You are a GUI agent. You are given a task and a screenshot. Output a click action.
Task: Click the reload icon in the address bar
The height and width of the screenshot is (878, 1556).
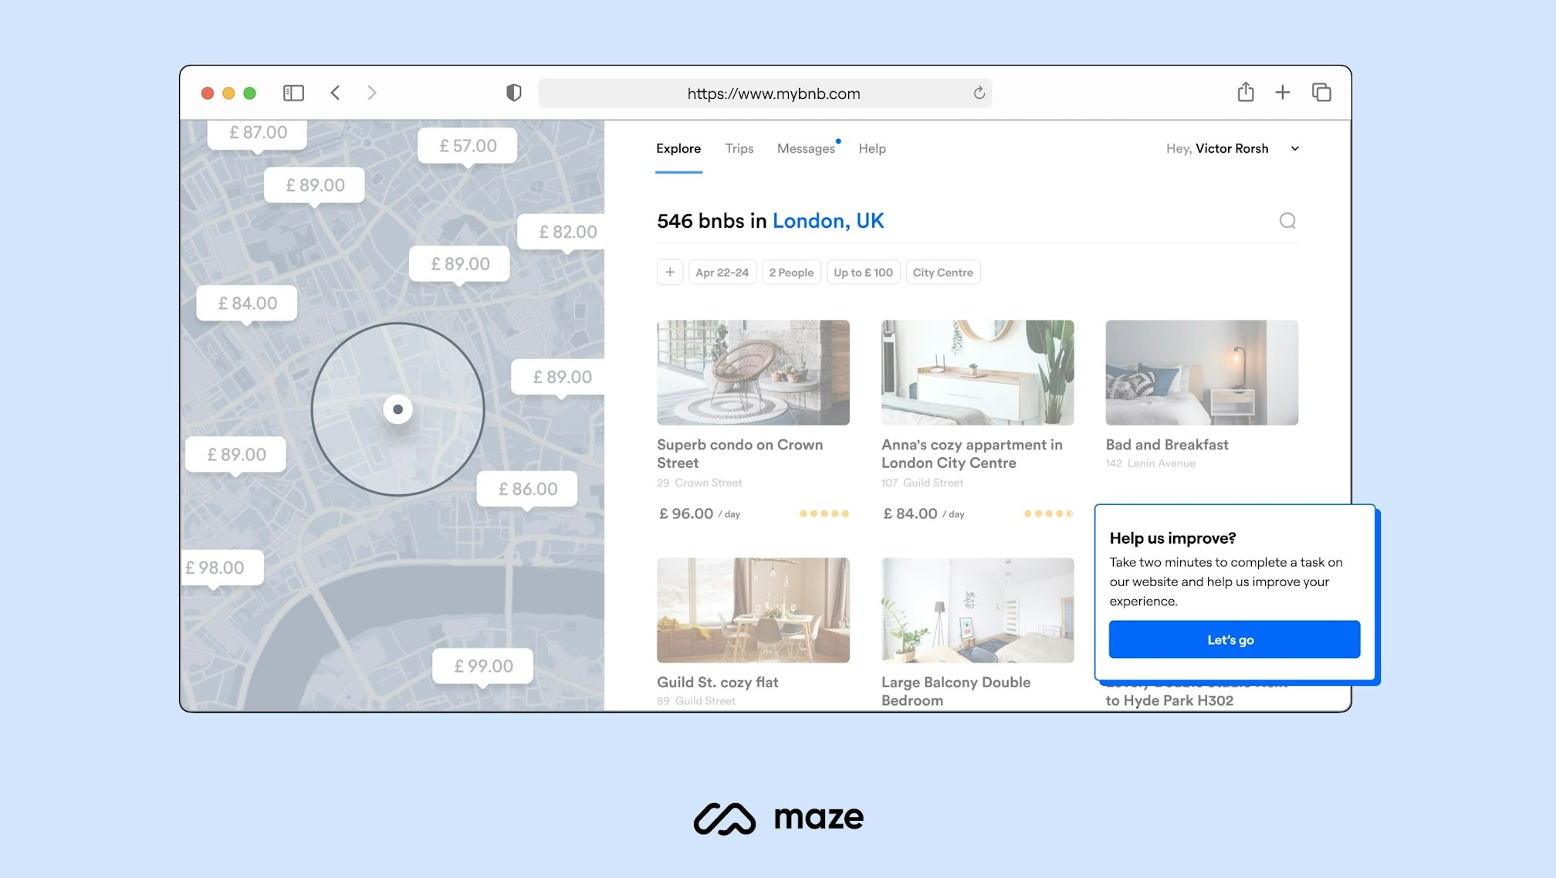(x=979, y=93)
